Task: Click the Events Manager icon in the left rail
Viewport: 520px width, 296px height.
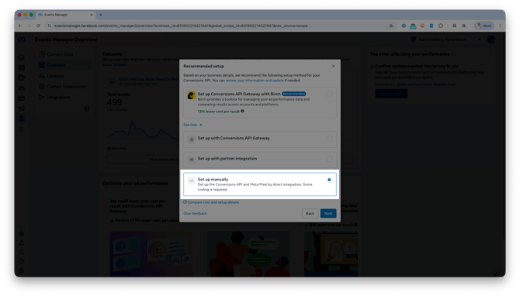Action: coord(22,119)
